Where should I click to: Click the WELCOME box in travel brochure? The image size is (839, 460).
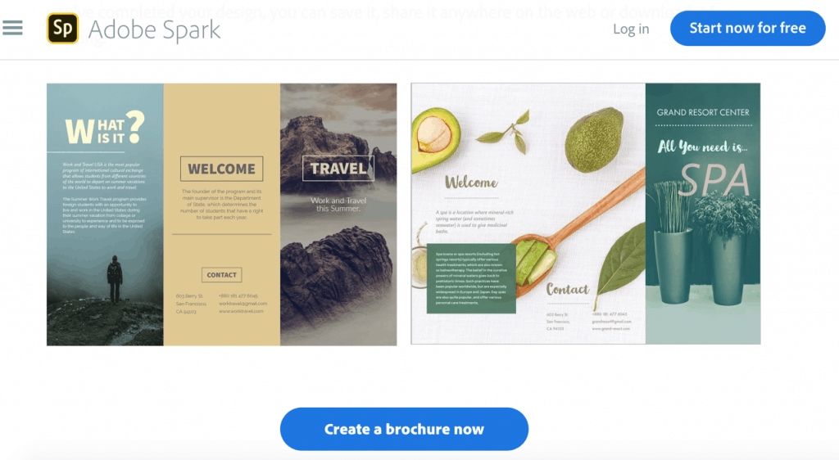[221, 169]
